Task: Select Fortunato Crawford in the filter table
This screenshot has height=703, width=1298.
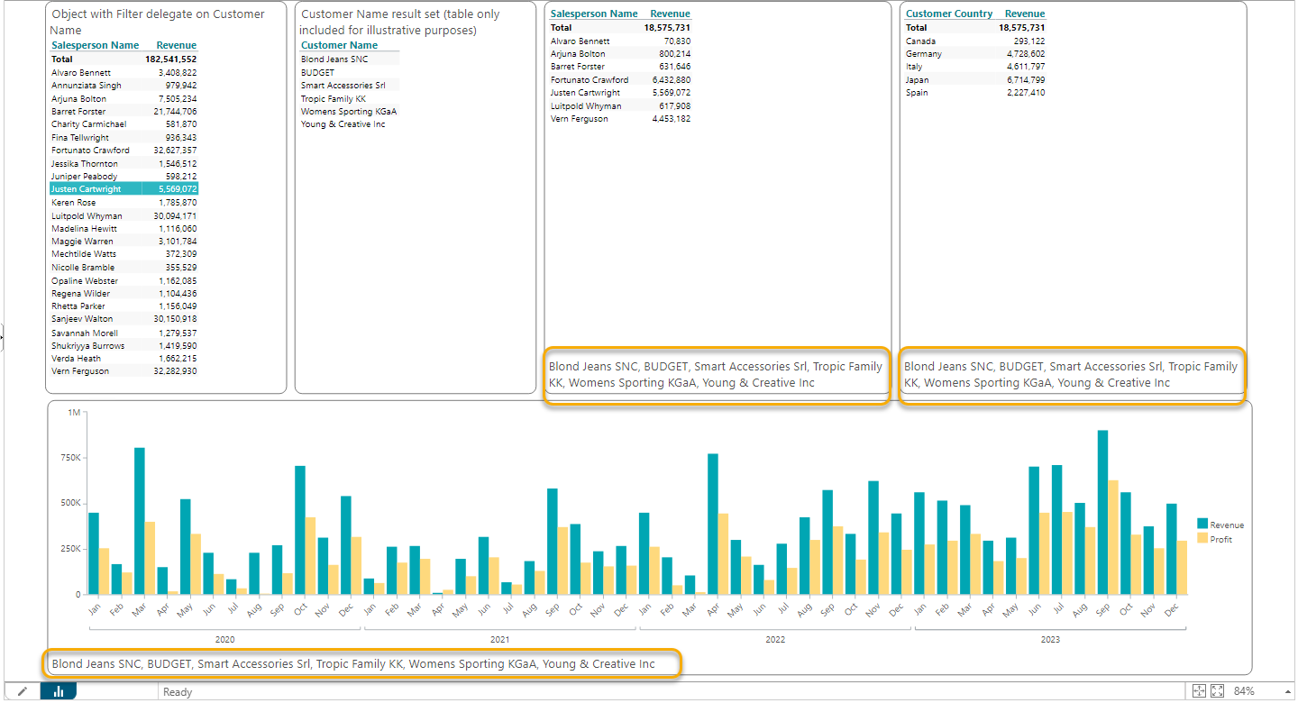Action: pyautogui.click(x=90, y=151)
